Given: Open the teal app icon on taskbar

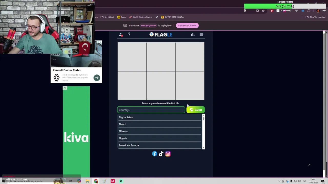Looking at the screenshot, I should 121,181.
